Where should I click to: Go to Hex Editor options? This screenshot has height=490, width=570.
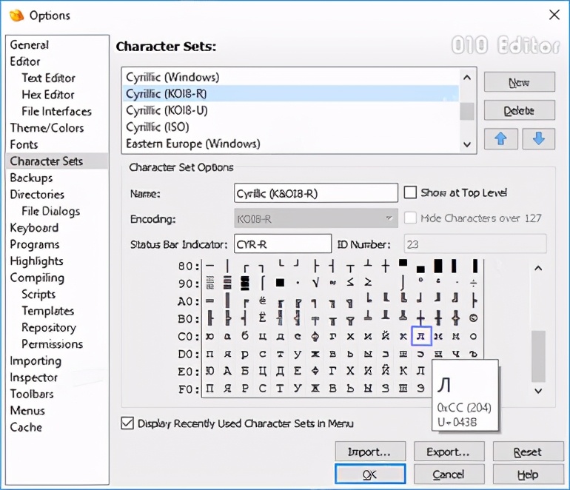48,95
